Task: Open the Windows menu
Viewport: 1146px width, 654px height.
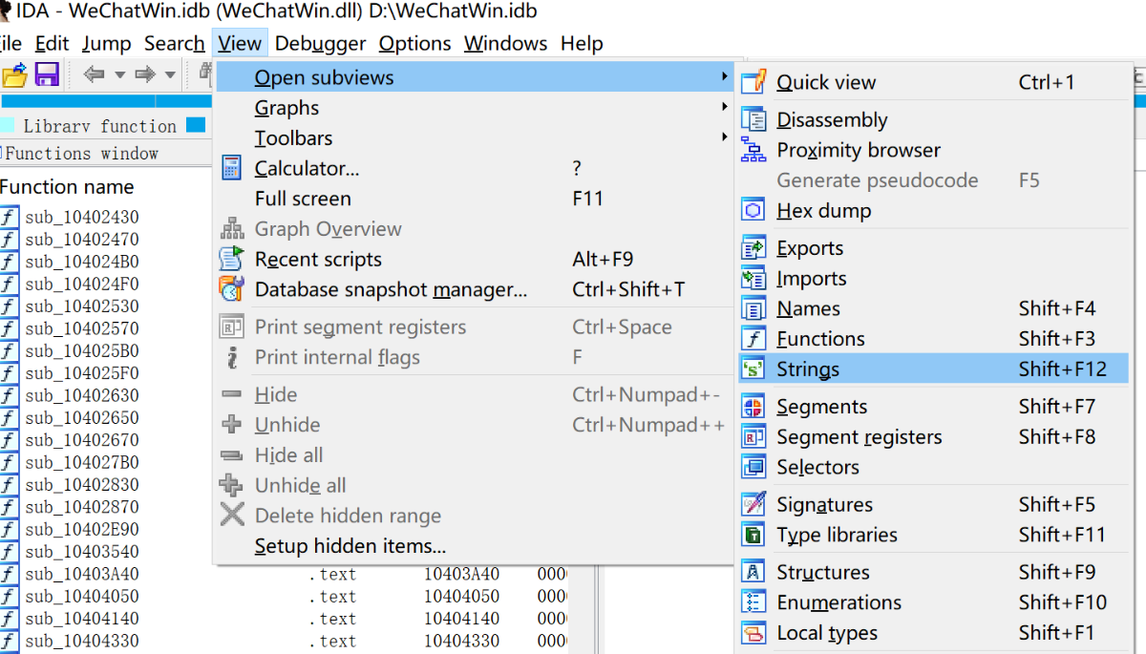Action: (x=505, y=43)
